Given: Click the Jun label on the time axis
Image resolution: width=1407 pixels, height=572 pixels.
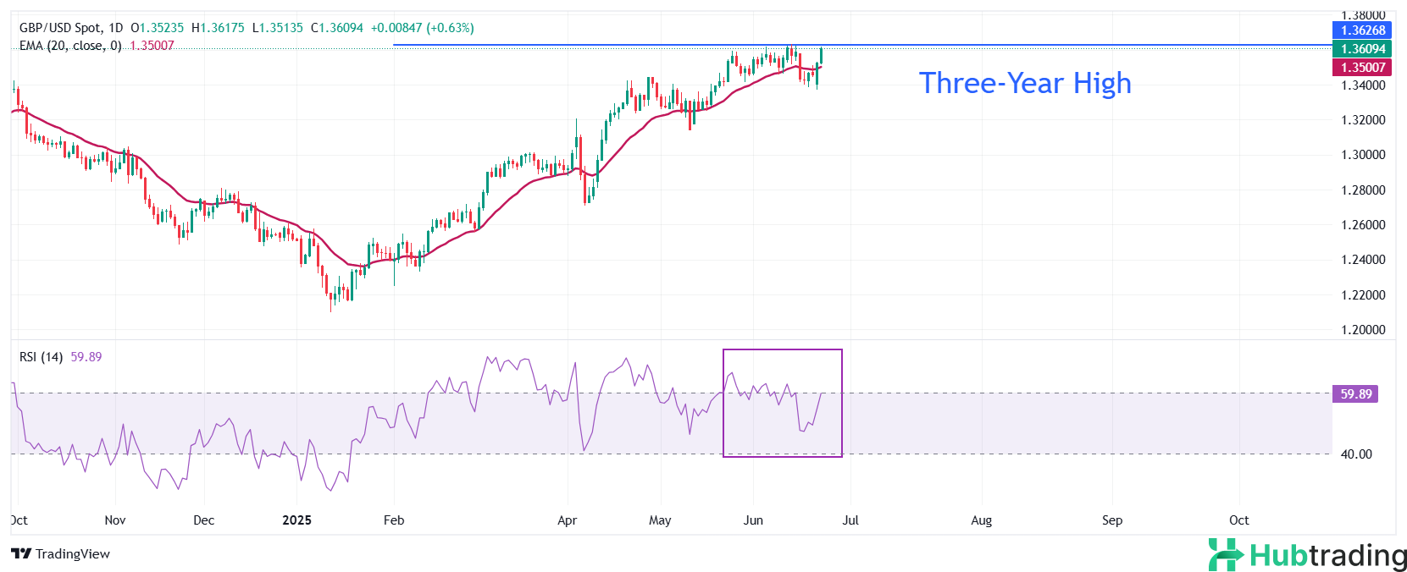Looking at the screenshot, I should [753, 520].
